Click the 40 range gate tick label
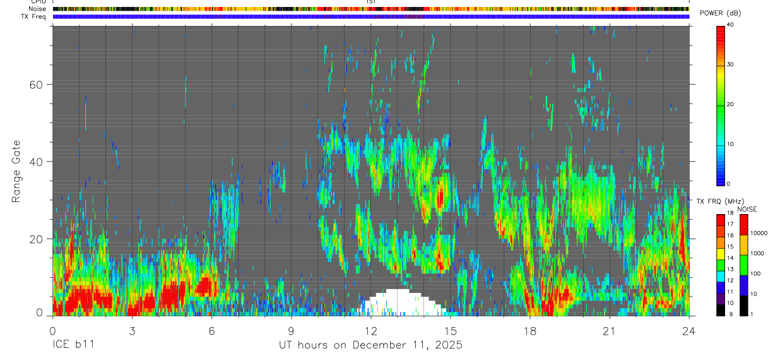 37,162
